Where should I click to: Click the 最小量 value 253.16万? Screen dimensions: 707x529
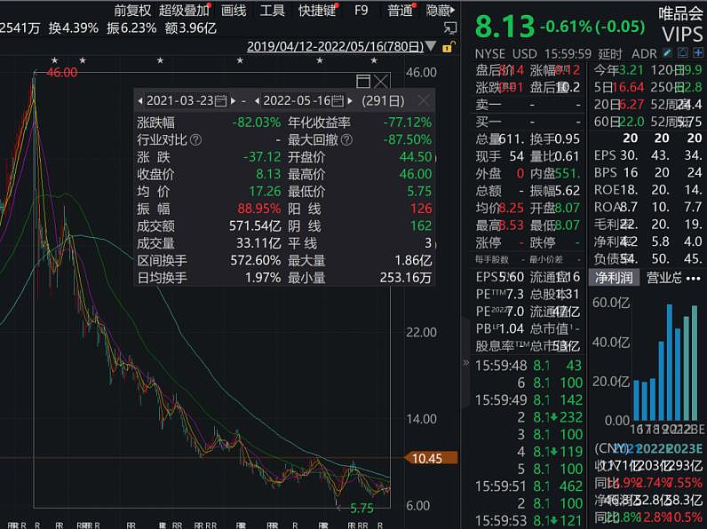click(x=405, y=278)
